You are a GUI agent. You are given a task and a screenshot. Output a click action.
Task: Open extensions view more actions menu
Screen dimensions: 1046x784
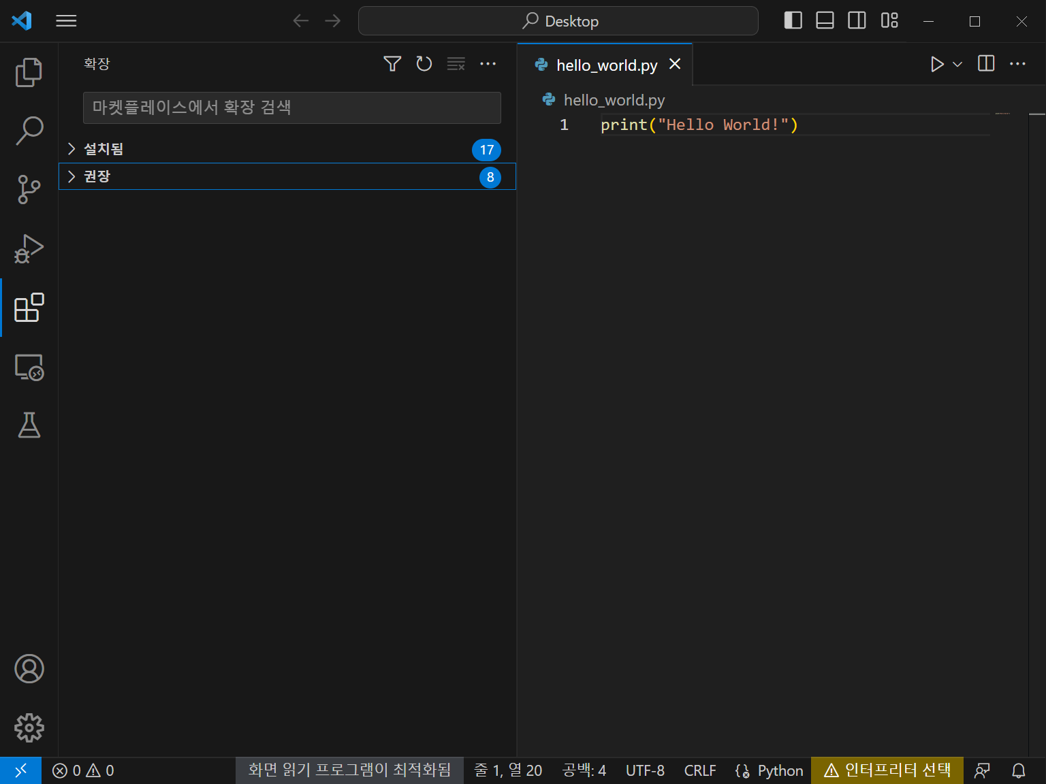(x=488, y=64)
